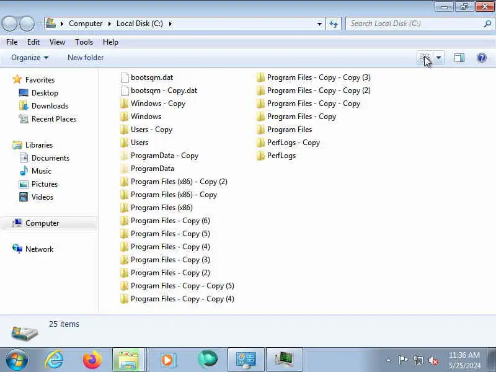496x372 pixels.
Task: Open the File menu
Action: [x=12, y=42]
